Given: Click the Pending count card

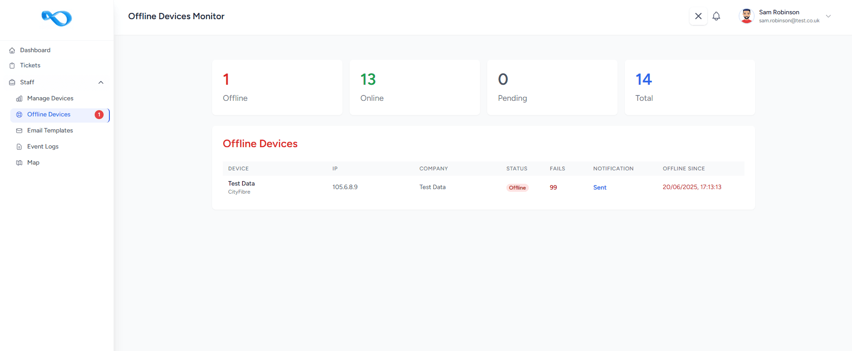Looking at the screenshot, I should pos(552,87).
